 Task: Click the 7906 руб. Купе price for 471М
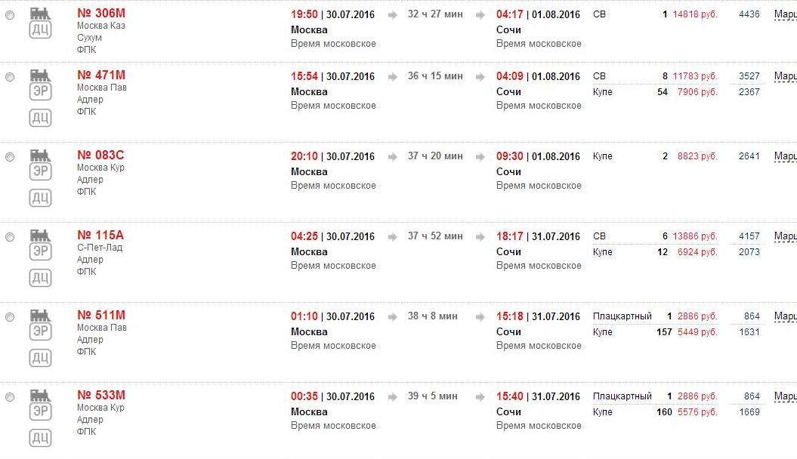click(x=697, y=92)
